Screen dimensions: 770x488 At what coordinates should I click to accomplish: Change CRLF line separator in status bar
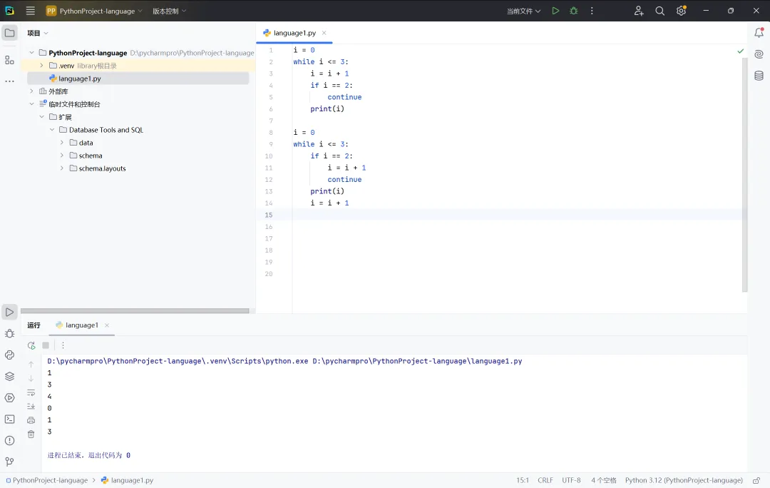(x=545, y=480)
